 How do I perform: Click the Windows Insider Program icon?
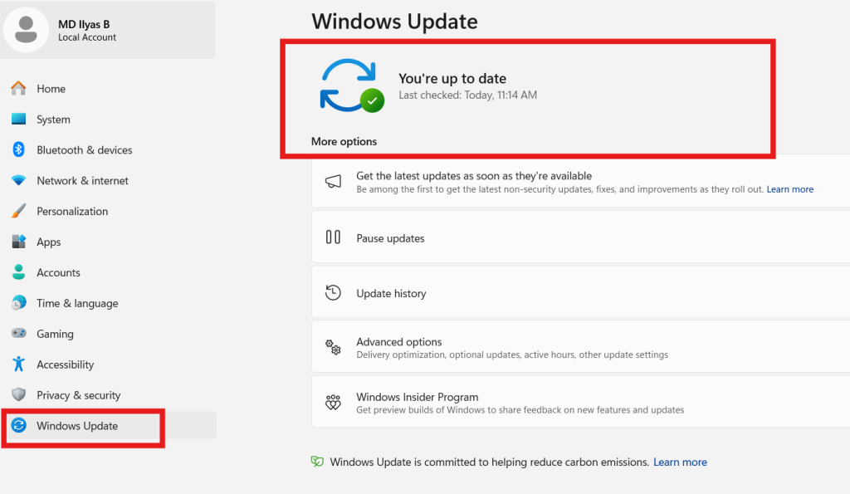click(333, 402)
